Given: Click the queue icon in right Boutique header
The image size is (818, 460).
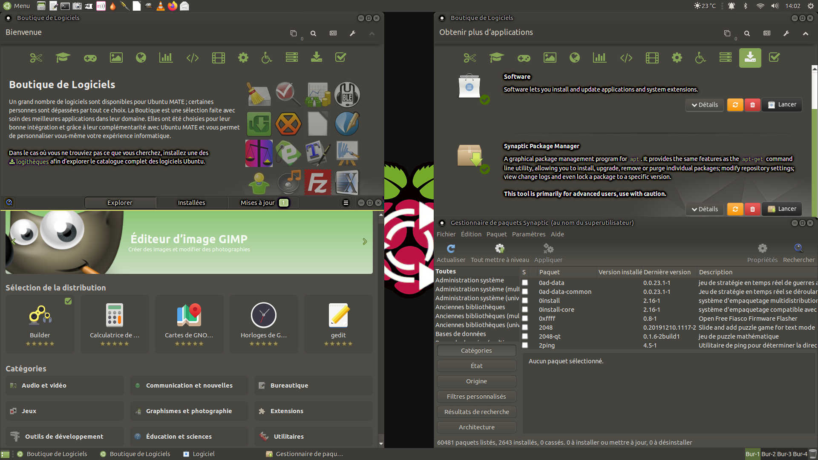Looking at the screenshot, I should [727, 33].
